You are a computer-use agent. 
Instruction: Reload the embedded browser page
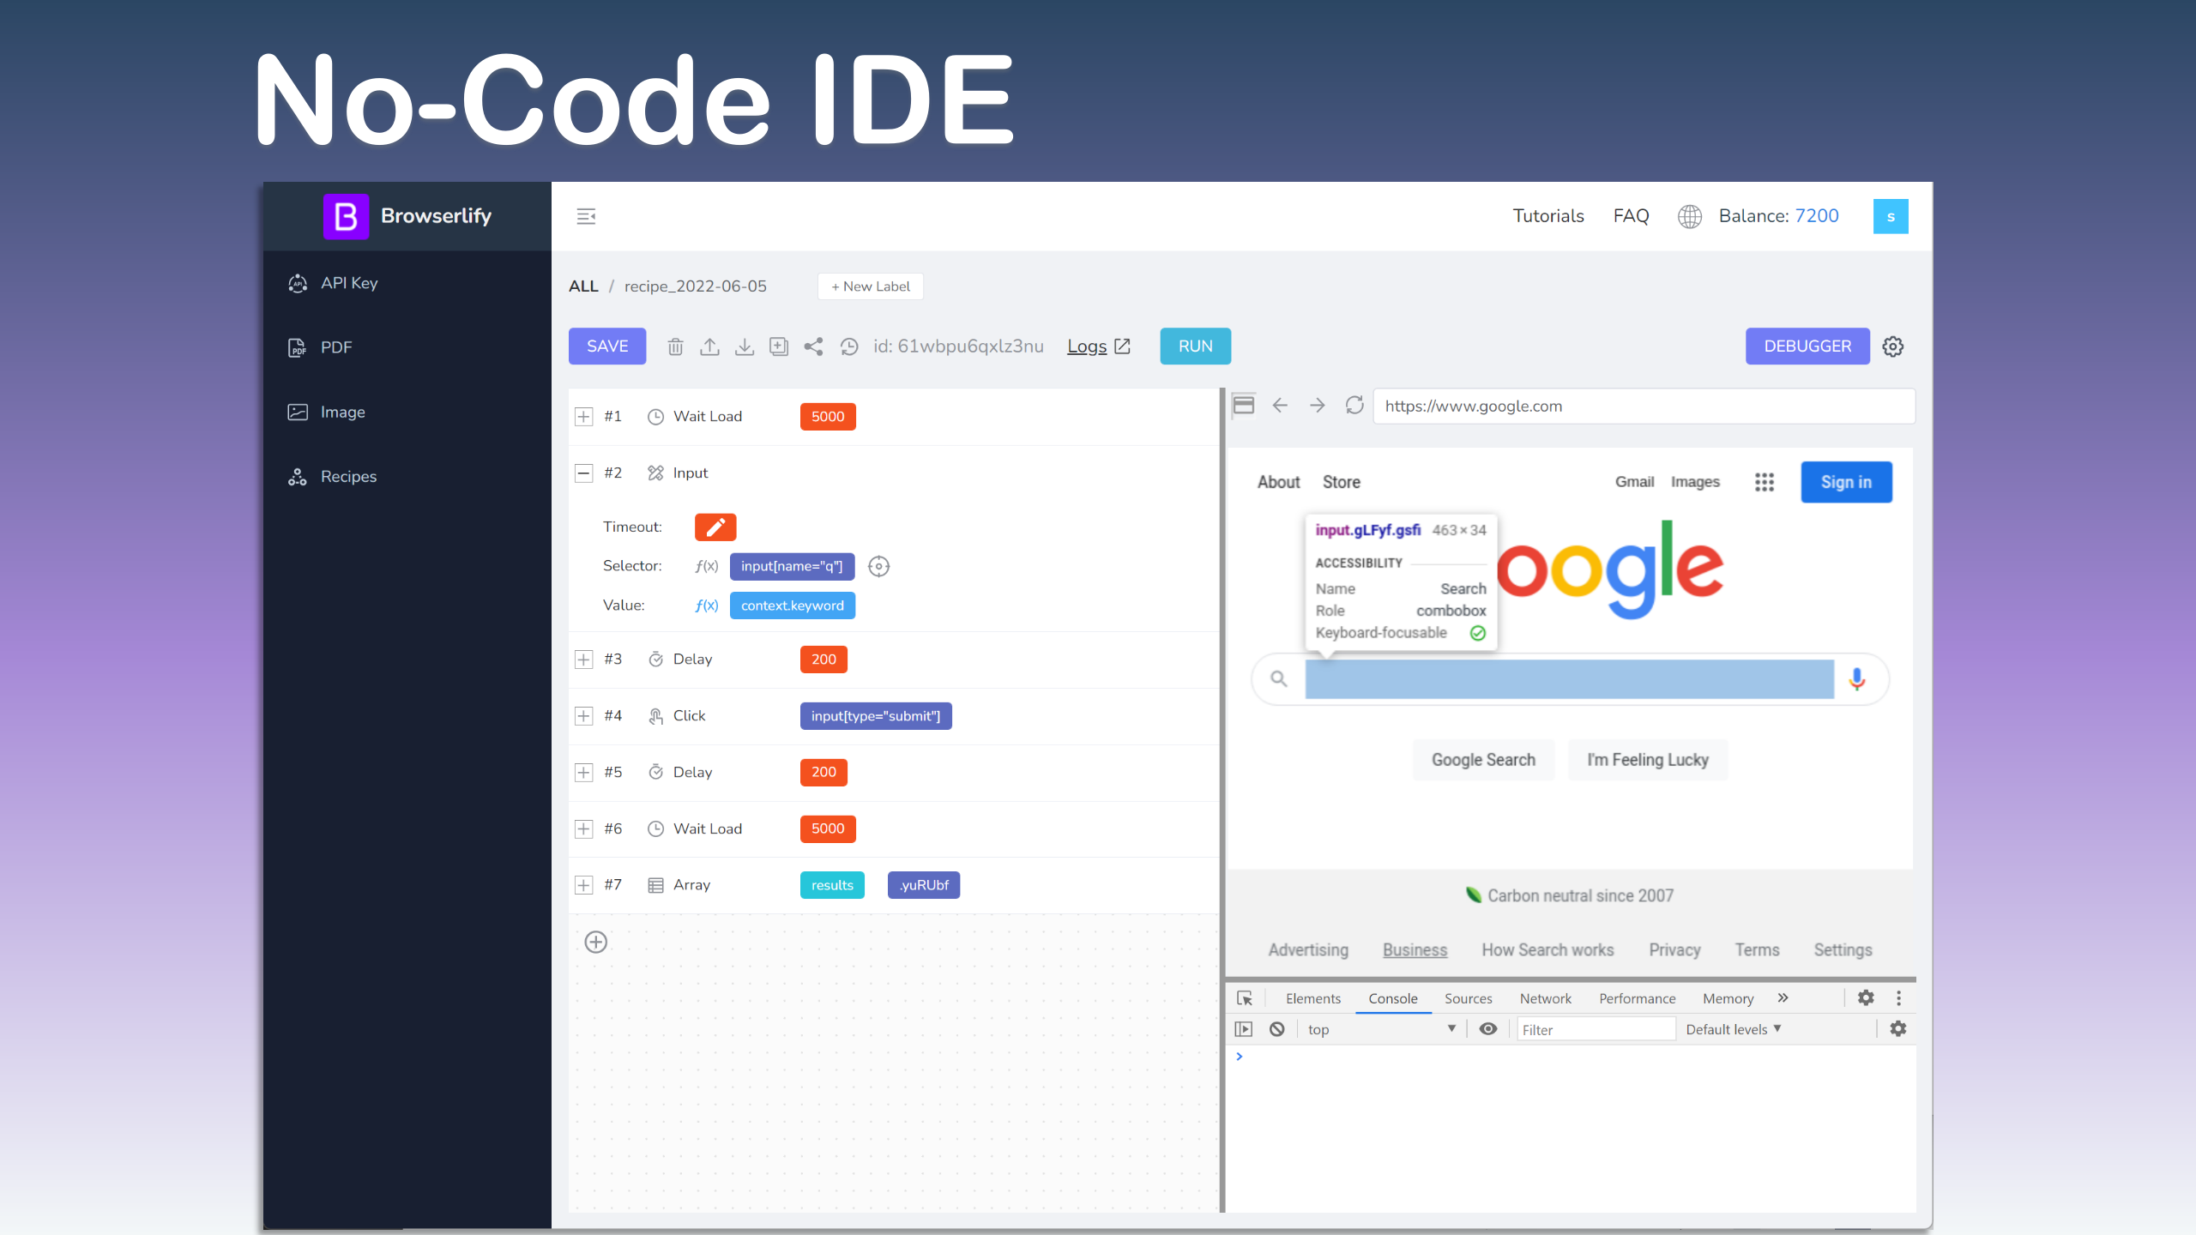pos(1354,406)
